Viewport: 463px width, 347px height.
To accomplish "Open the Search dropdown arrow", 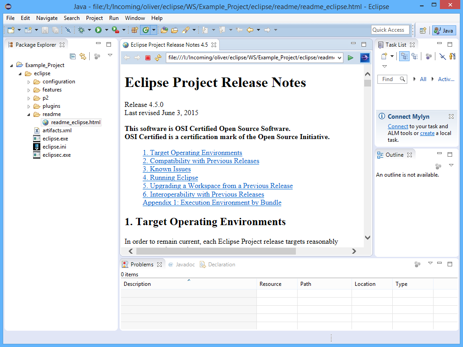I will (194, 30).
